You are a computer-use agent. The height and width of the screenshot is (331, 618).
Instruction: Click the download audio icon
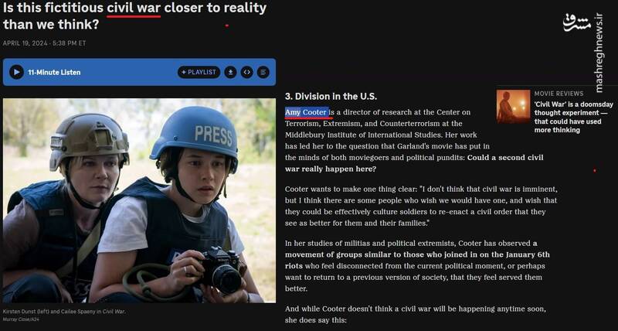230,72
